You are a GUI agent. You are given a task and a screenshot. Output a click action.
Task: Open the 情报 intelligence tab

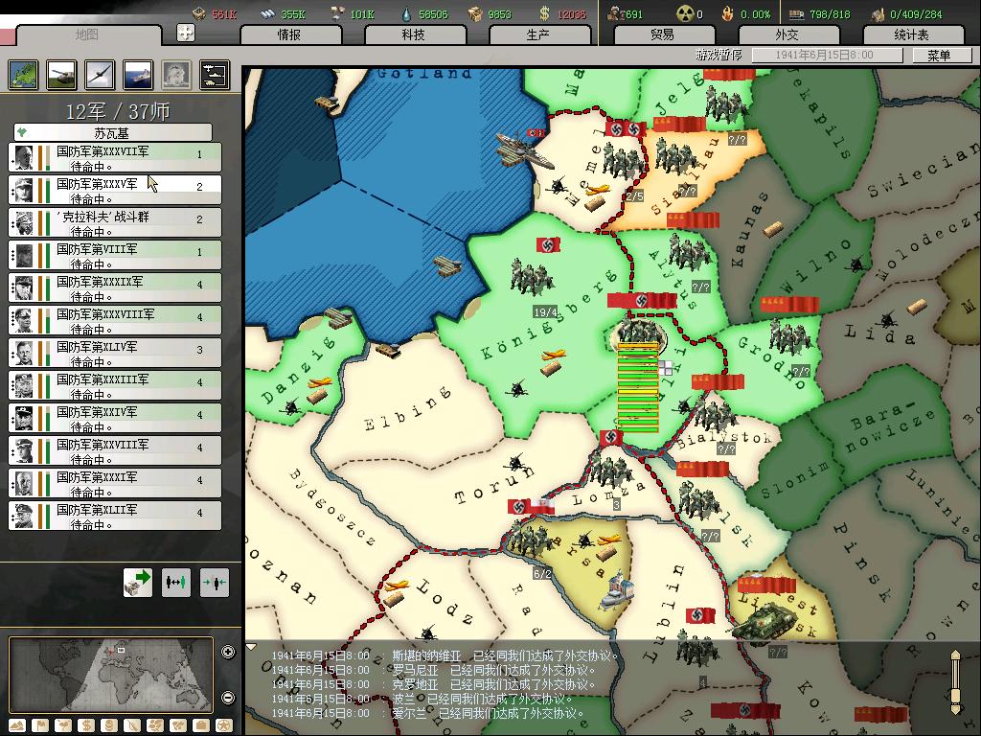click(x=290, y=35)
